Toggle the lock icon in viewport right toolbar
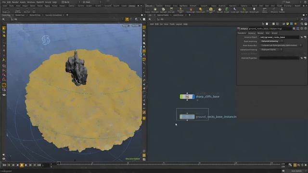 144,36
